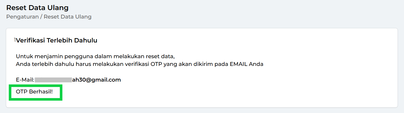Click the small mark before the Verifikasi heading
This screenshot has height=113, width=404.
[15, 40]
